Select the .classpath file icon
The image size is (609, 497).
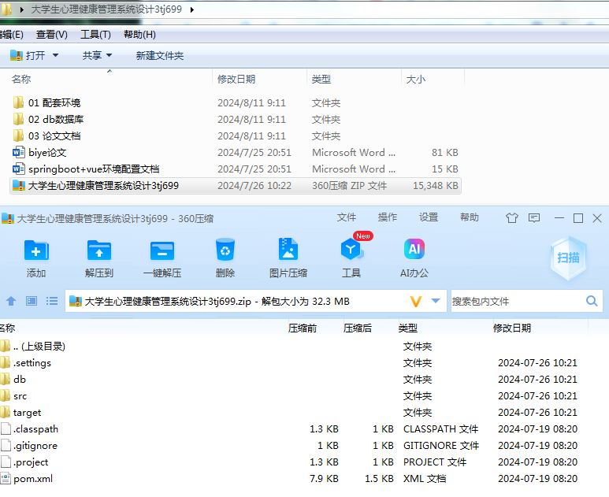(6, 428)
